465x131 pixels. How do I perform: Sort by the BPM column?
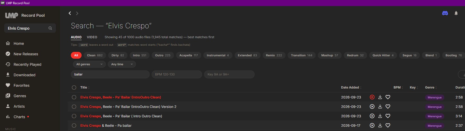(398, 88)
